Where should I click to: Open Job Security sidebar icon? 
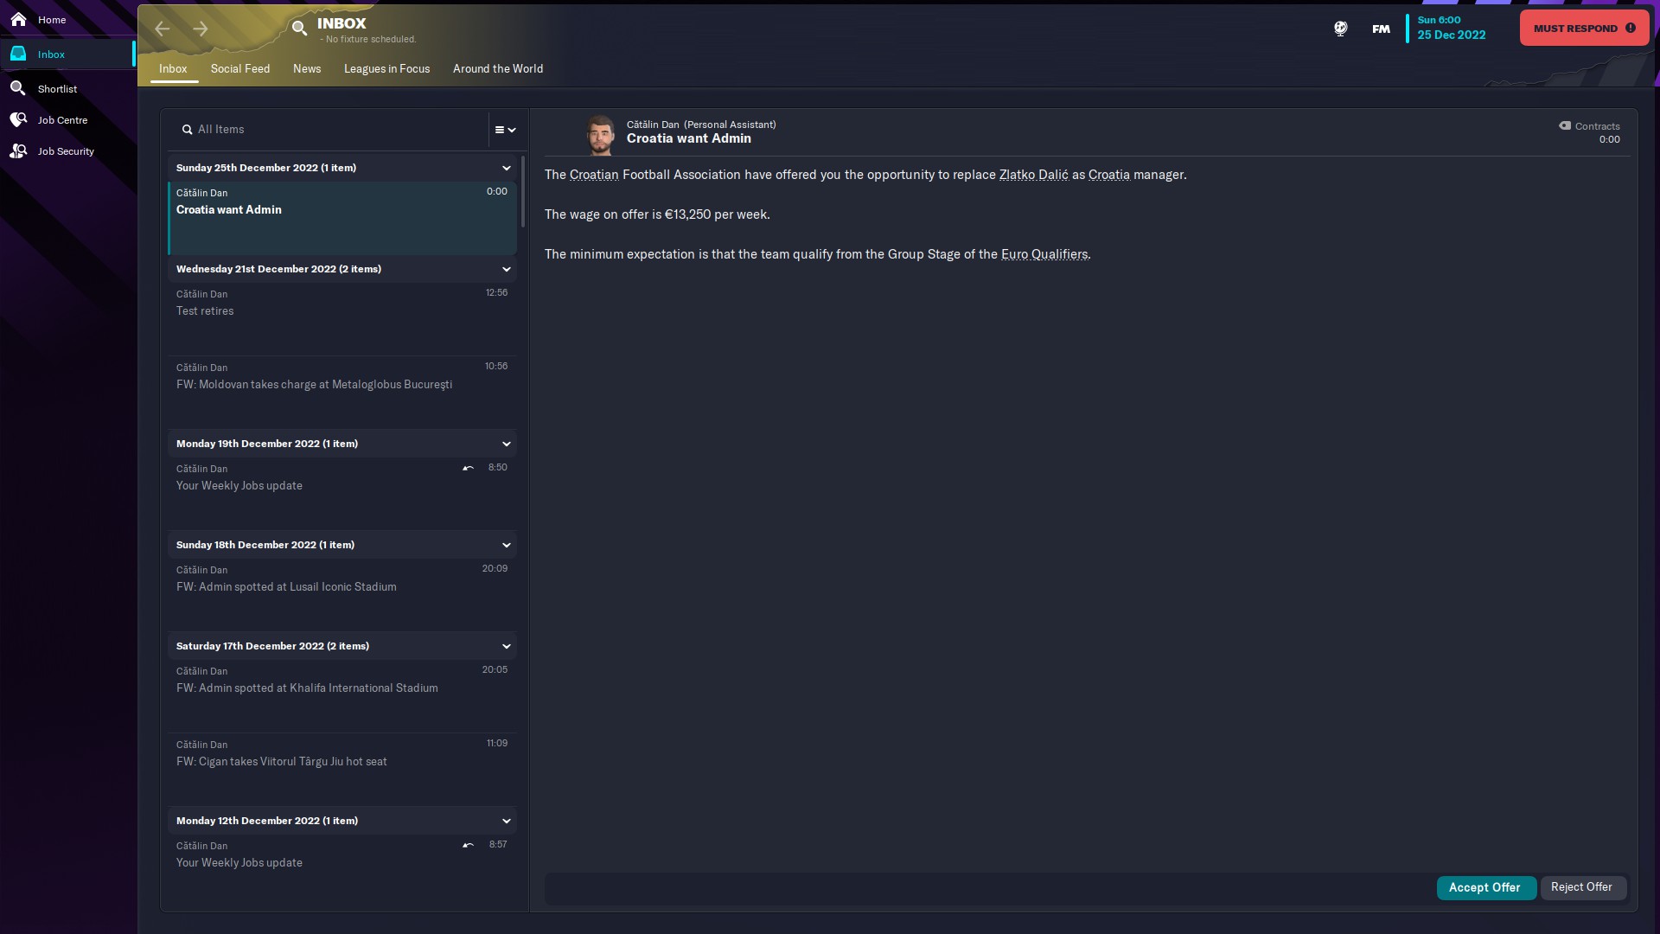click(x=18, y=150)
